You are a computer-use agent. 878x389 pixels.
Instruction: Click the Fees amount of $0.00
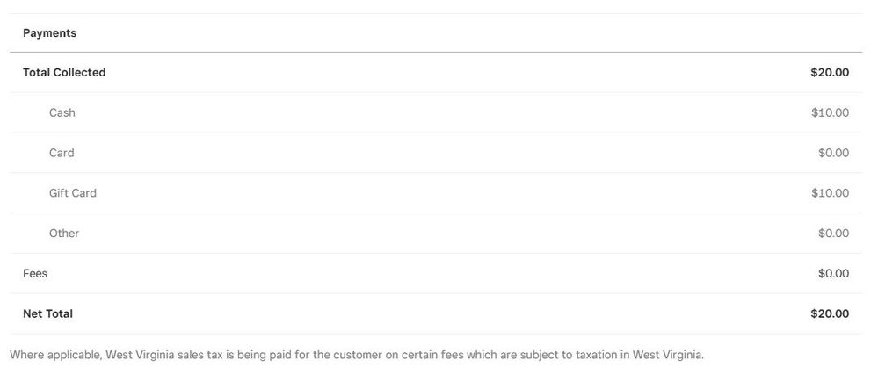[x=833, y=274]
